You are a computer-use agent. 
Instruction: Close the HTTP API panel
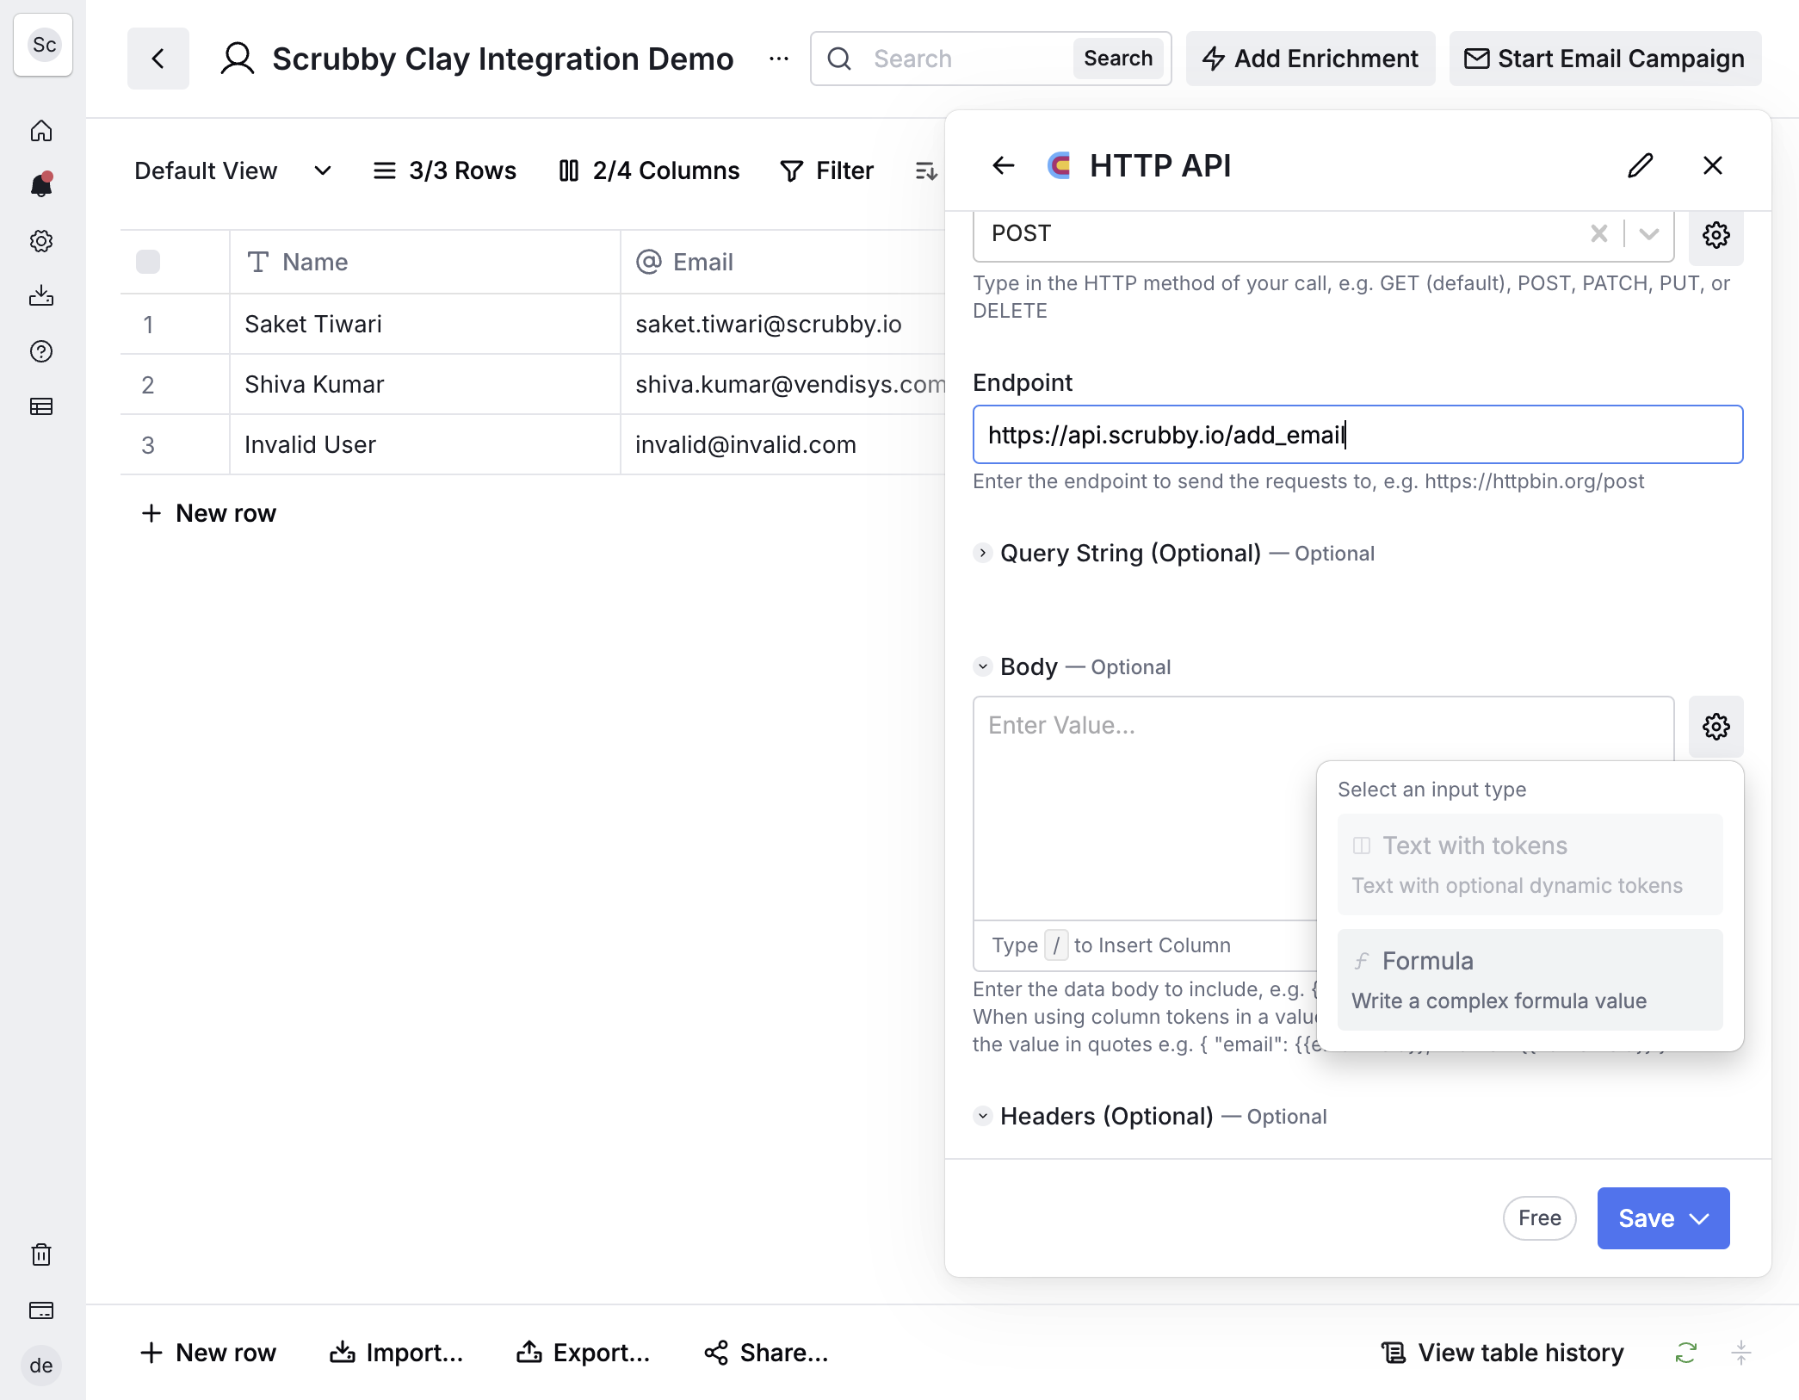click(x=1713, y=165)
